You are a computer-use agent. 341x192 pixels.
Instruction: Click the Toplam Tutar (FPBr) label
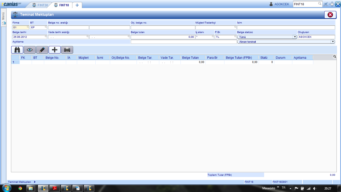point(220,175)
